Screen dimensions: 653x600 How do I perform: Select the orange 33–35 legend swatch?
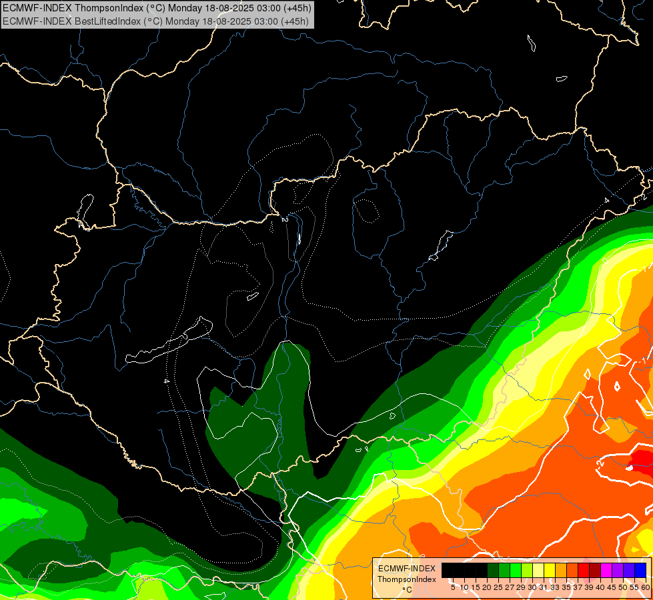point(561,570)
